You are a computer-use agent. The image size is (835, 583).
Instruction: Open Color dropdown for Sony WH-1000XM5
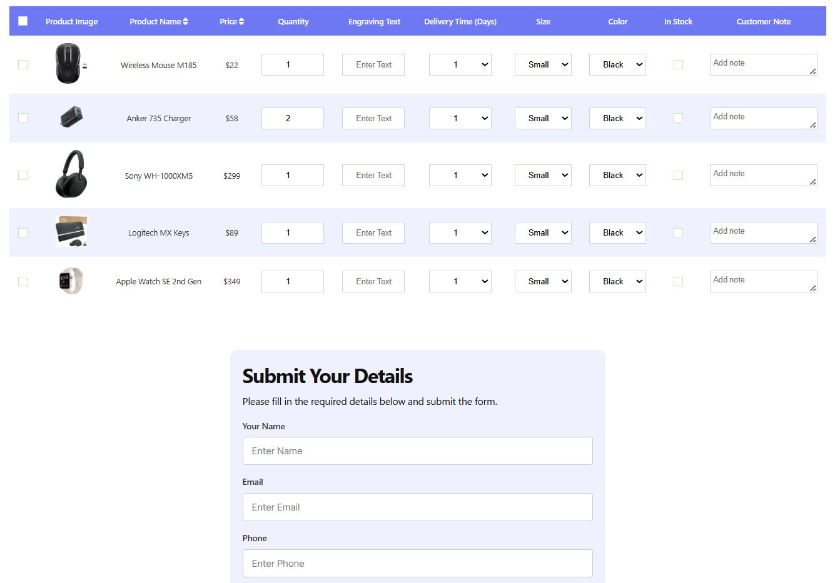617,175
